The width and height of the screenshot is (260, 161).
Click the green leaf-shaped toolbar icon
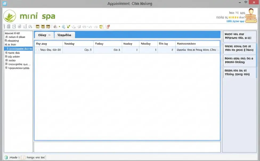click(68, 27)
